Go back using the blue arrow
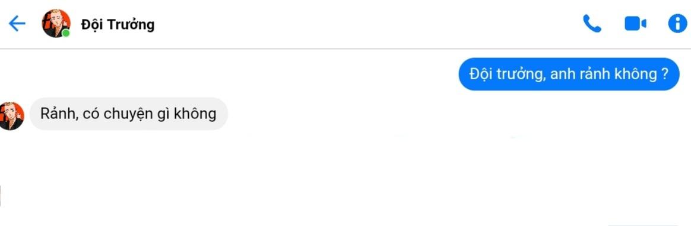Image resolution: width=691 pixels, height=226 pixels. 17,24
